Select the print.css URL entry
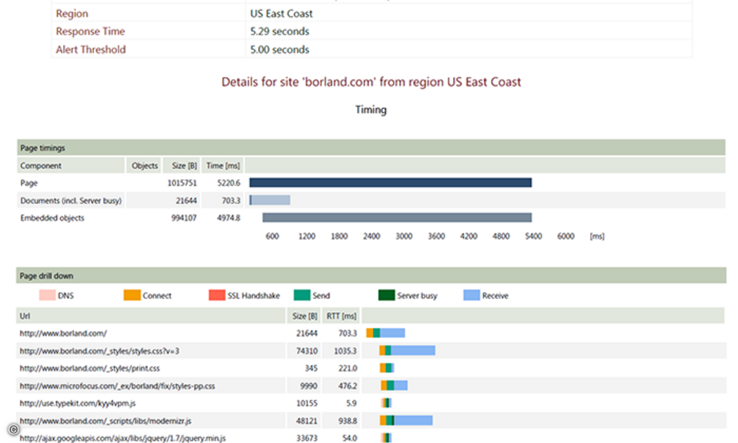 click(x=90, y=368)
